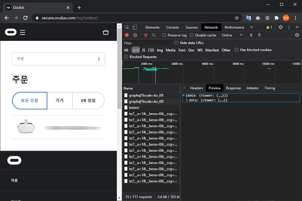Open a new browser tab with plus icon

tap(79, 7)
